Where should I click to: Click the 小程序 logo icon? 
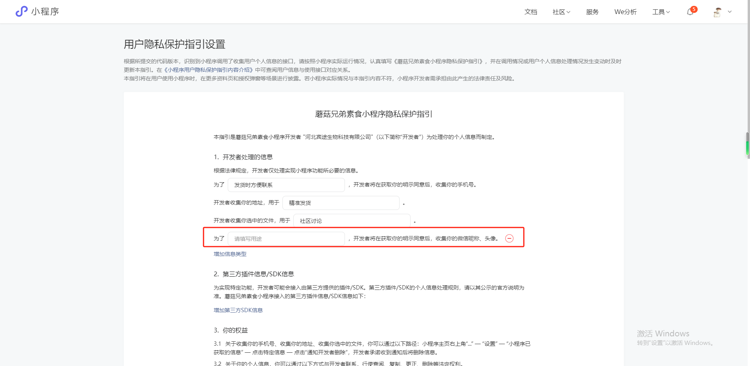(21, 11)
